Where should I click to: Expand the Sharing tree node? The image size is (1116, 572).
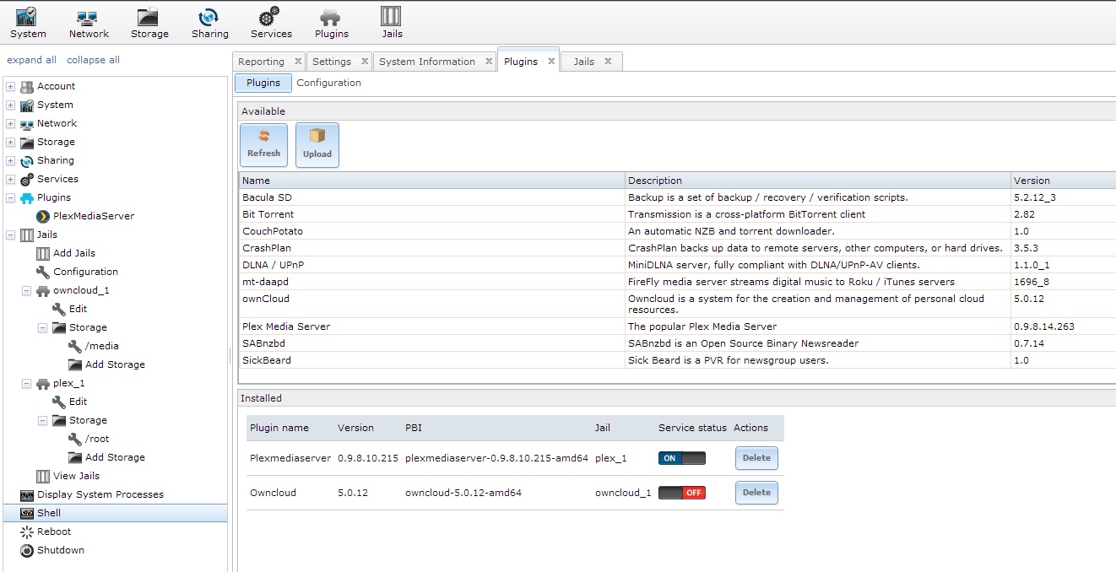10,160
